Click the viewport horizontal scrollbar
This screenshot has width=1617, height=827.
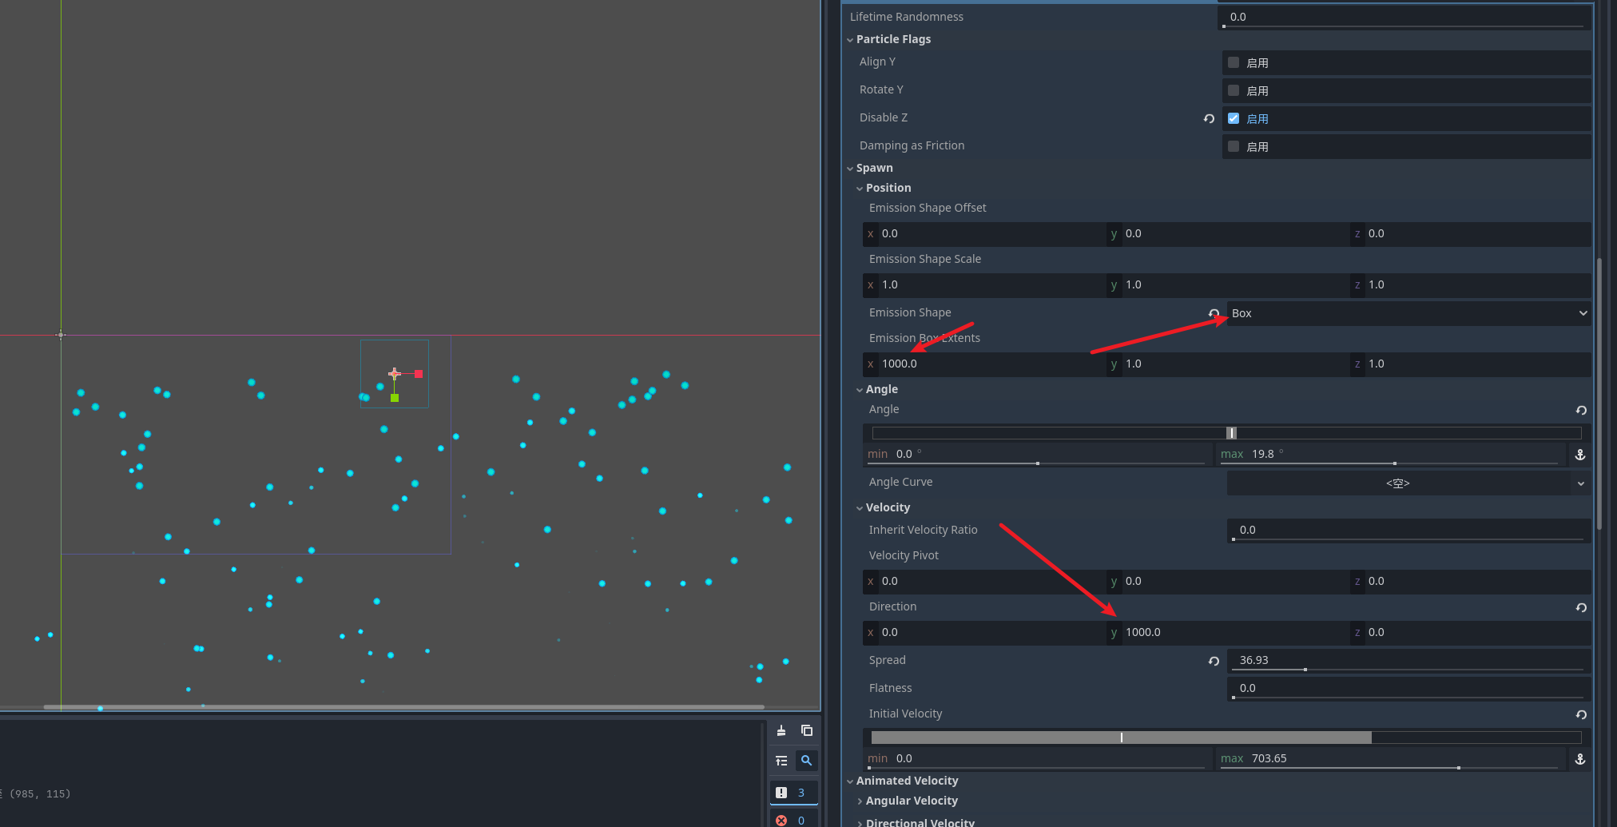(403, 707)
